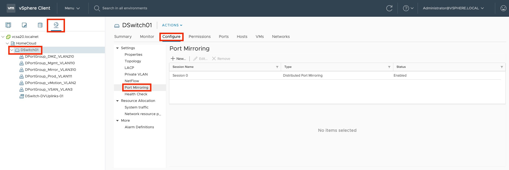Open Properties settings page
Screen dimensions: 509x170
coord(134,55)
